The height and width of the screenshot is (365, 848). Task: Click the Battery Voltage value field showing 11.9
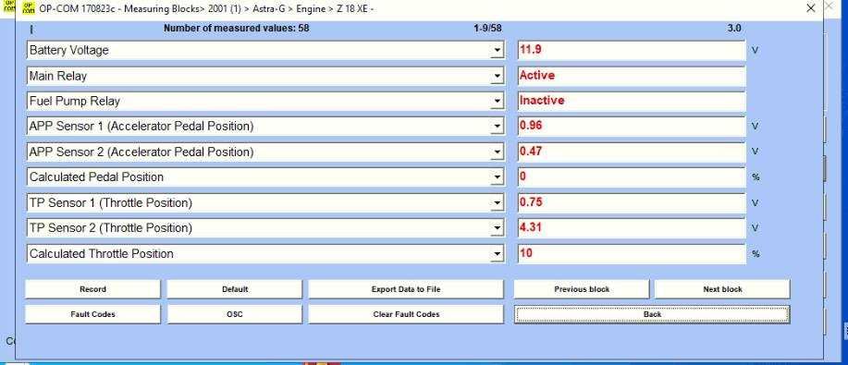[x=631, y=50]
